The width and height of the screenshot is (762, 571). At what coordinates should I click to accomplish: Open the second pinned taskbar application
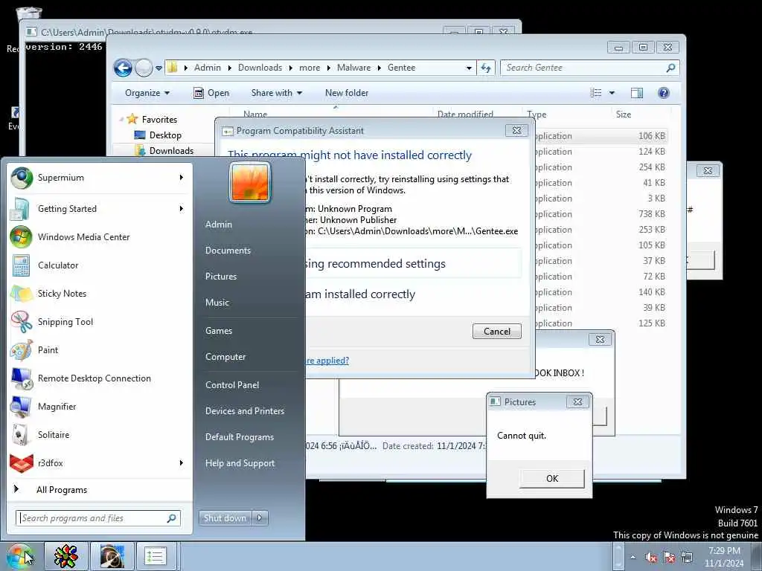click(112, 556)
